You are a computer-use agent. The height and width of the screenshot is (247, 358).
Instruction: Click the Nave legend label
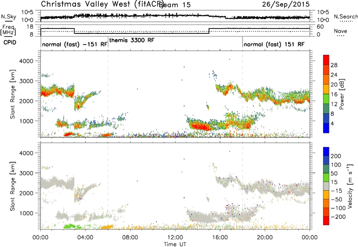point(341,31)
